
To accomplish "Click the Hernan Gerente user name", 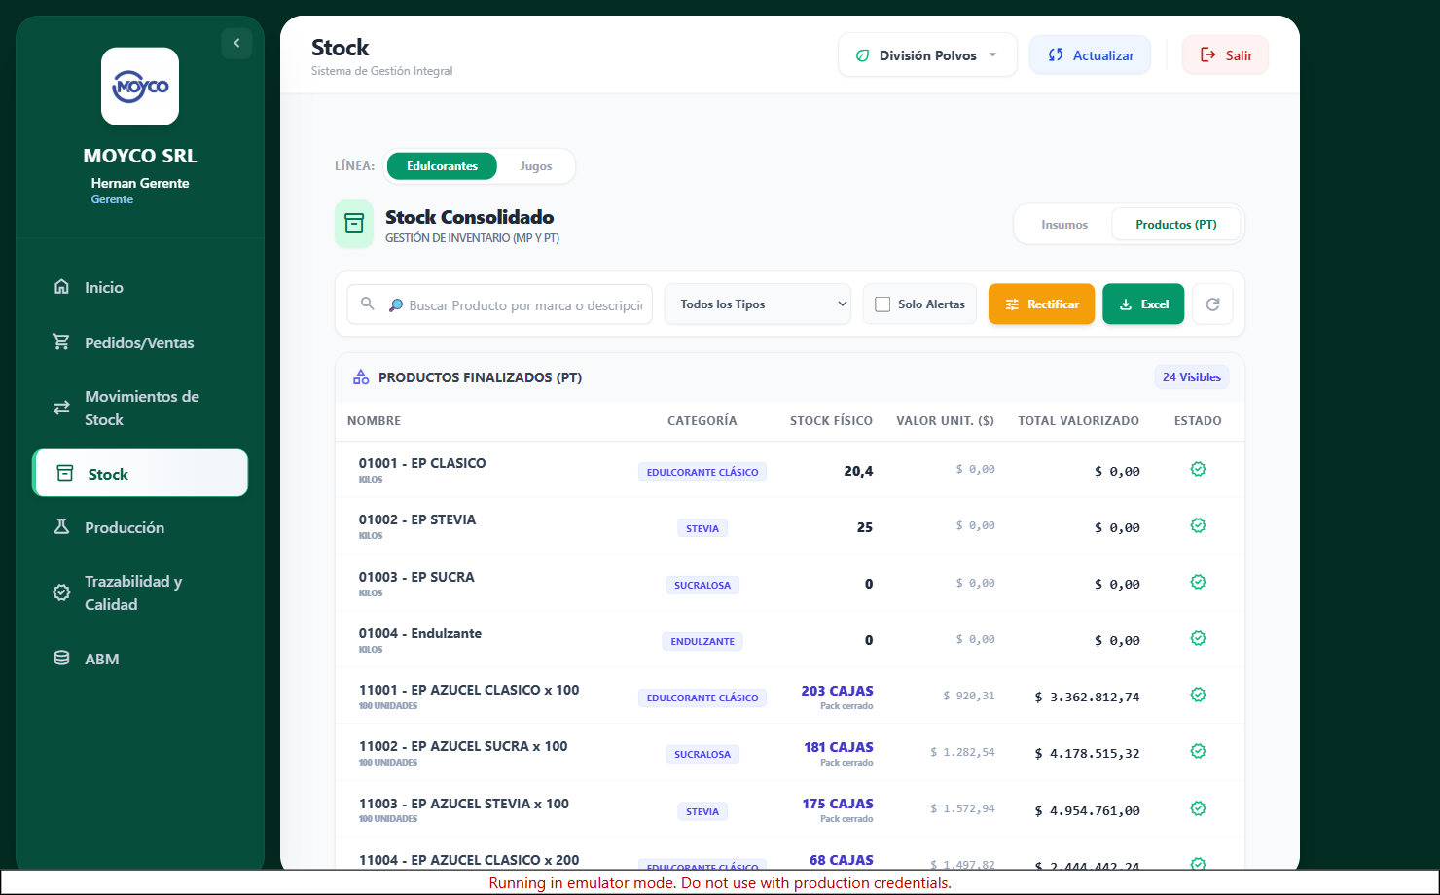I will 140,183.
